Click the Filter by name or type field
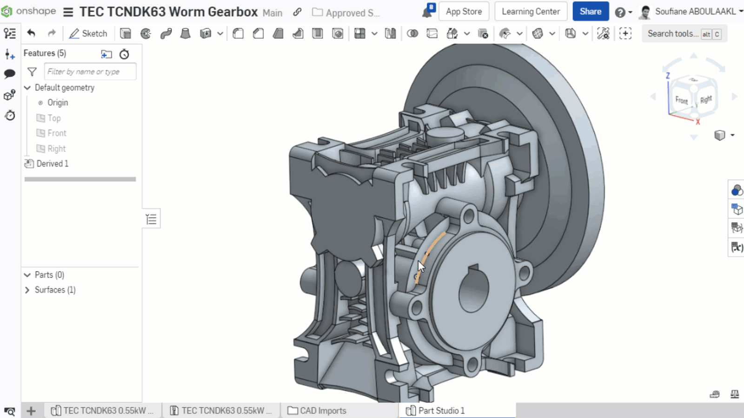This screenshot has height=418, width=744. click(x=90, y=72)
